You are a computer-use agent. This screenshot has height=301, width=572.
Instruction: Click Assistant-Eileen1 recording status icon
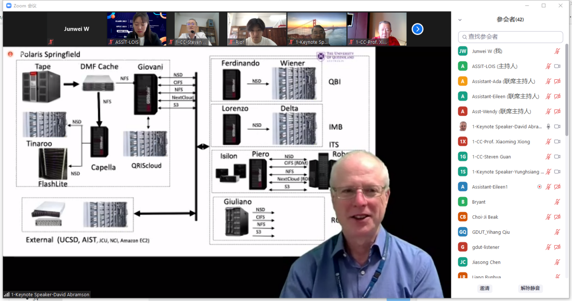tap(539, 187)
